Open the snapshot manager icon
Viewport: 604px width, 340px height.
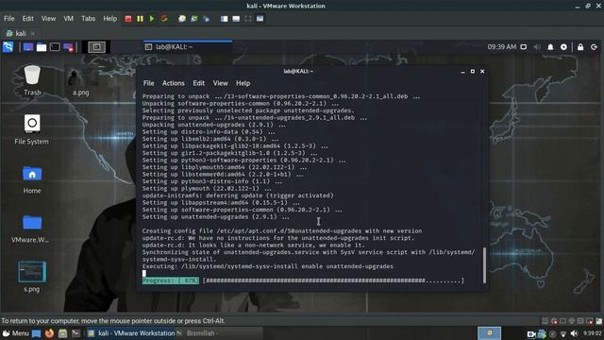pyautogui.click(x=207, y=19)
